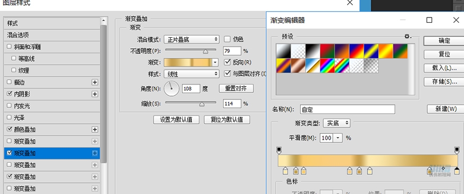Enable the 描边 checkbox
The height and width of the screenshot is (194, 464).
click(9, 82)
